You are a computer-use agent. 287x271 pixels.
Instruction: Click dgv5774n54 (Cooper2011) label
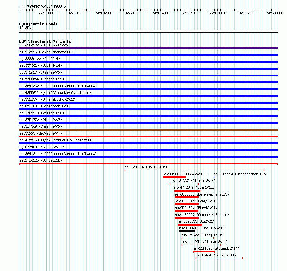[42, 147]
